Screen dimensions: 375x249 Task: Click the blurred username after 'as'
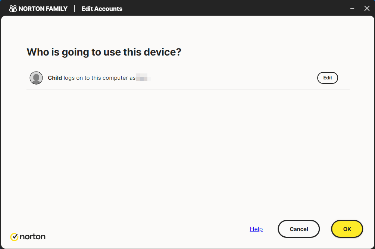pos(143,78)
